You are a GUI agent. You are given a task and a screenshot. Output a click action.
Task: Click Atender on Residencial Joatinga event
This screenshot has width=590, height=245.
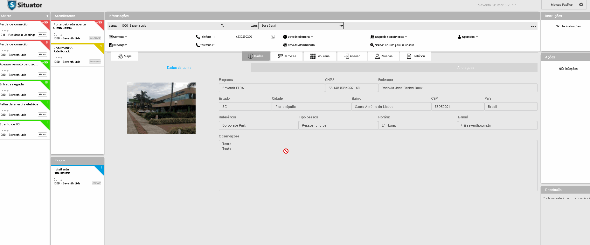point(43,35)
